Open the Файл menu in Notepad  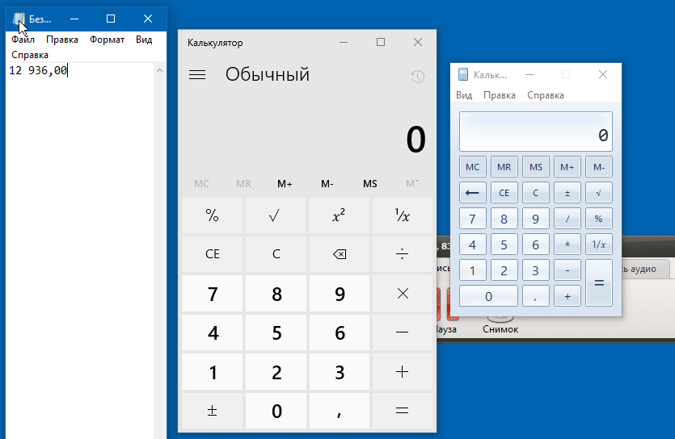click(x=23, y=40)
